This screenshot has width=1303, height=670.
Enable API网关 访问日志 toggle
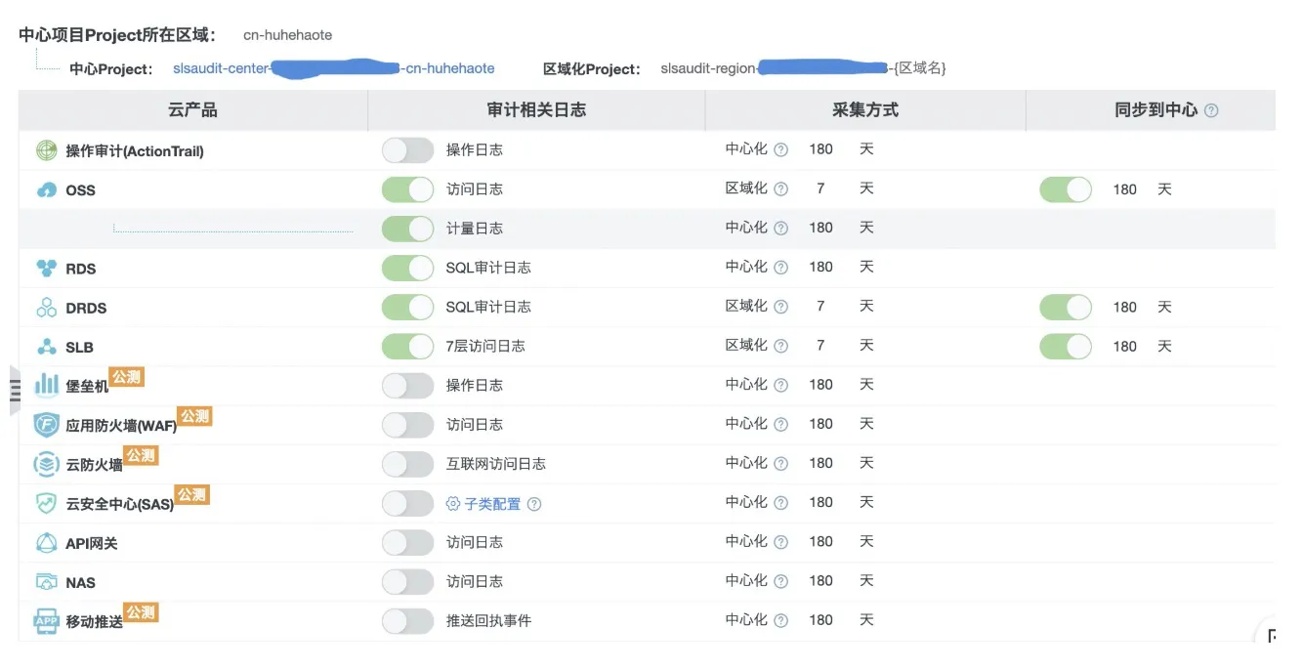coord(407,542)
